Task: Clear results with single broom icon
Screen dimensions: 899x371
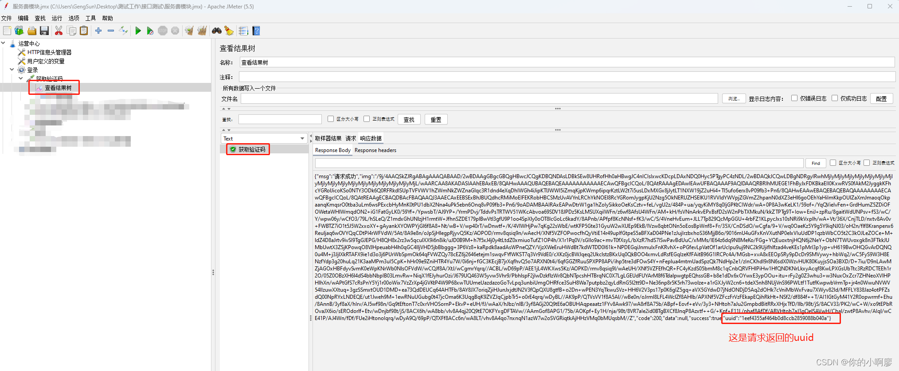Action: pyautogui.click(x=189, y=31)
